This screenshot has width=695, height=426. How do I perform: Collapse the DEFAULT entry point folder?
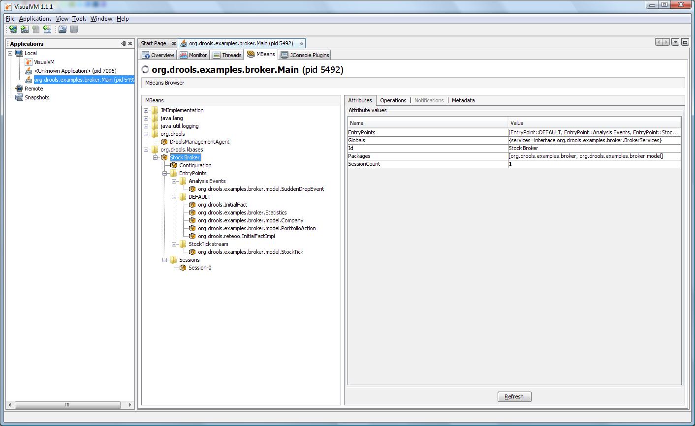(x=174, y=197)
